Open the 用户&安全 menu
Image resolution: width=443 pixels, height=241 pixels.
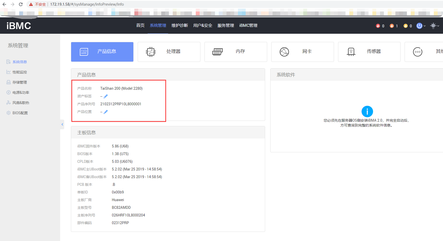point(203,26)
